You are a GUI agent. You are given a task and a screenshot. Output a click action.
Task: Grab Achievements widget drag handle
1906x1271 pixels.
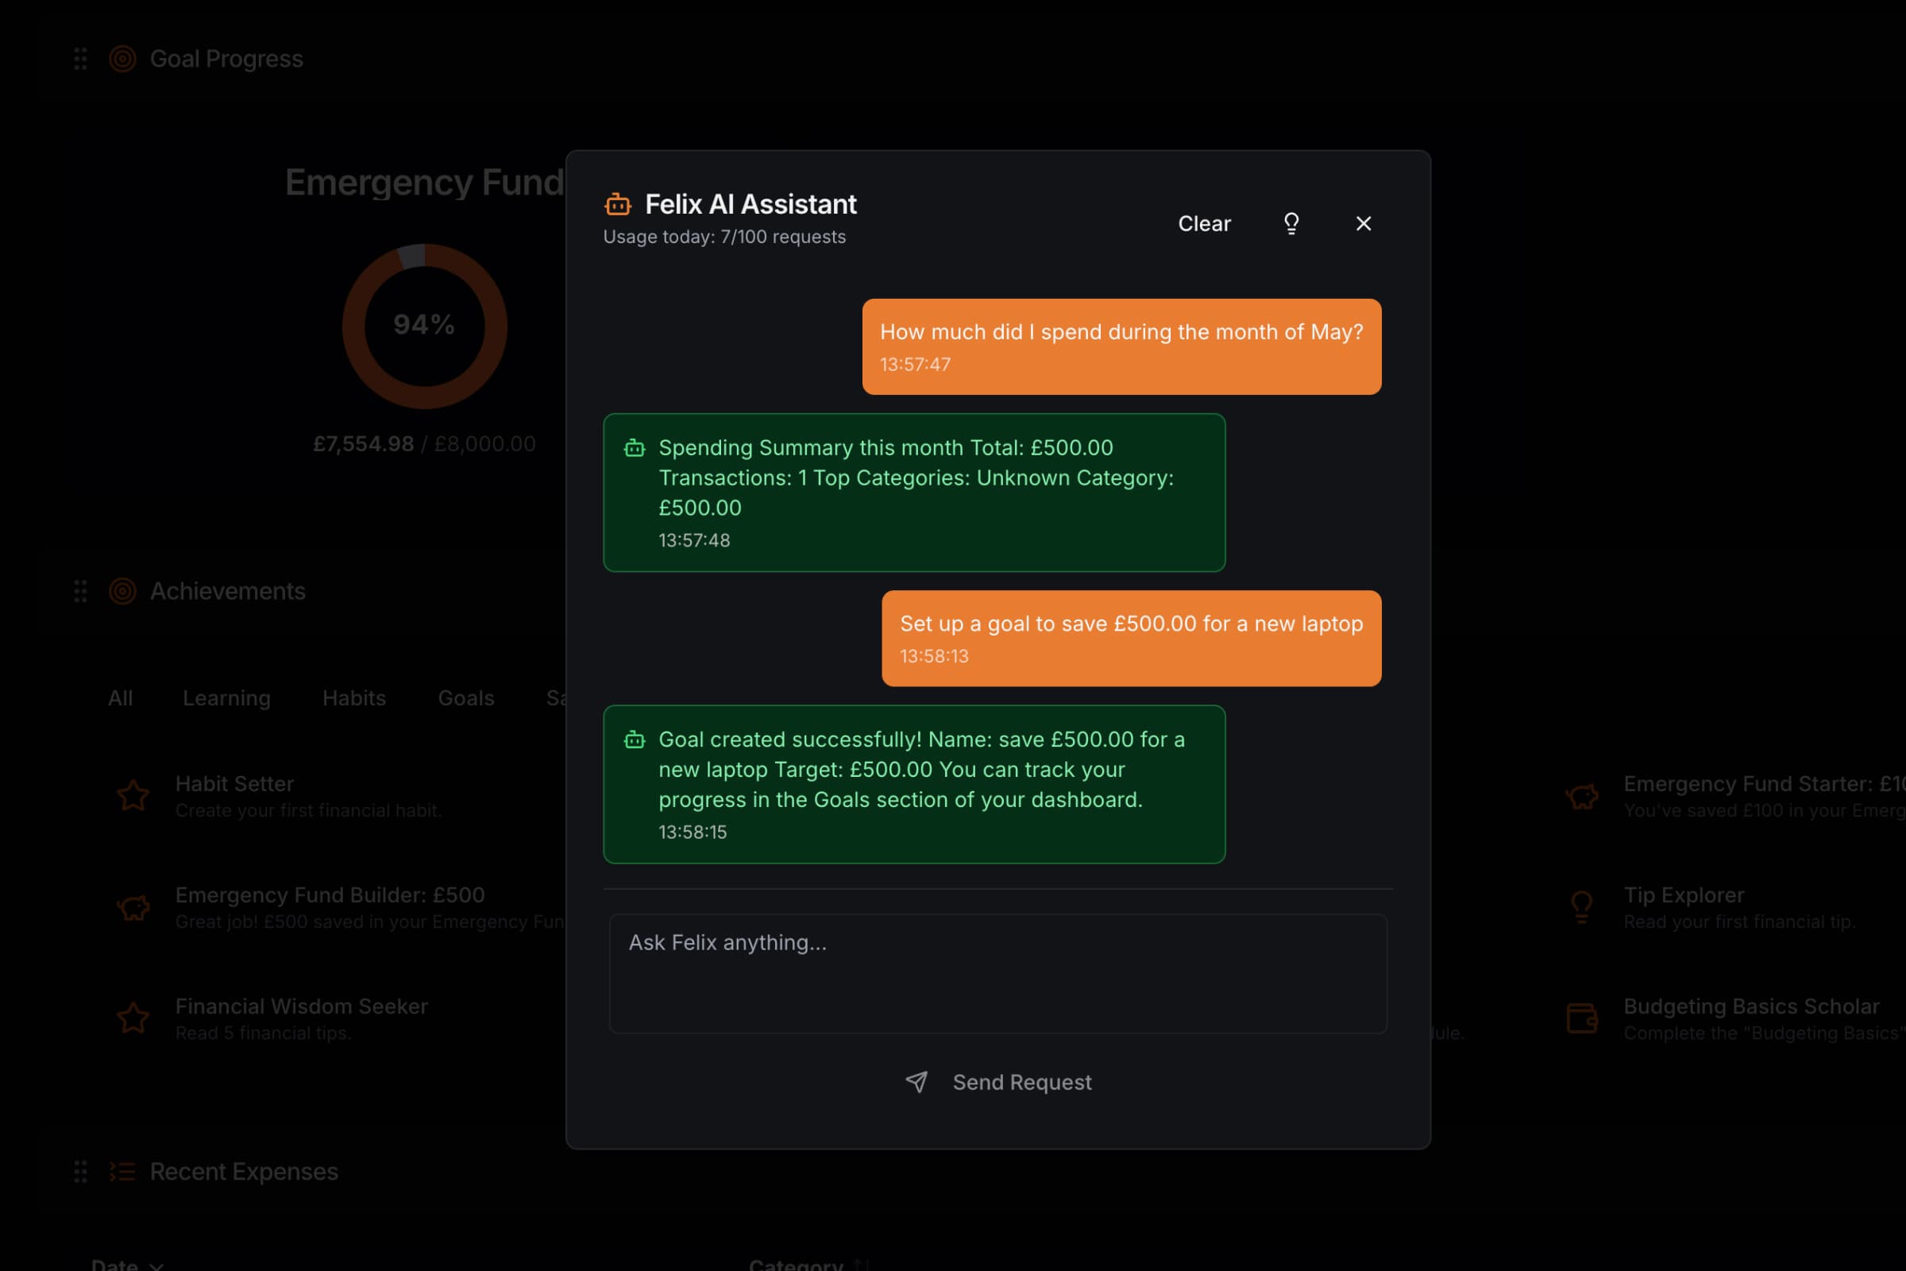(80, 592)
